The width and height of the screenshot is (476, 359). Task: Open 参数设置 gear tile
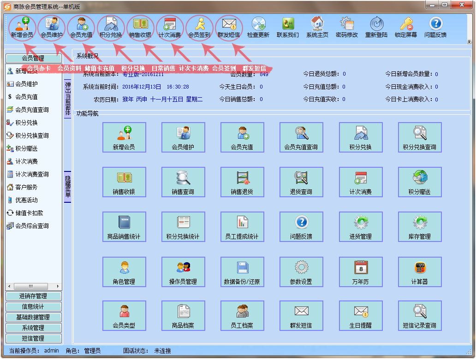(301, 272)
